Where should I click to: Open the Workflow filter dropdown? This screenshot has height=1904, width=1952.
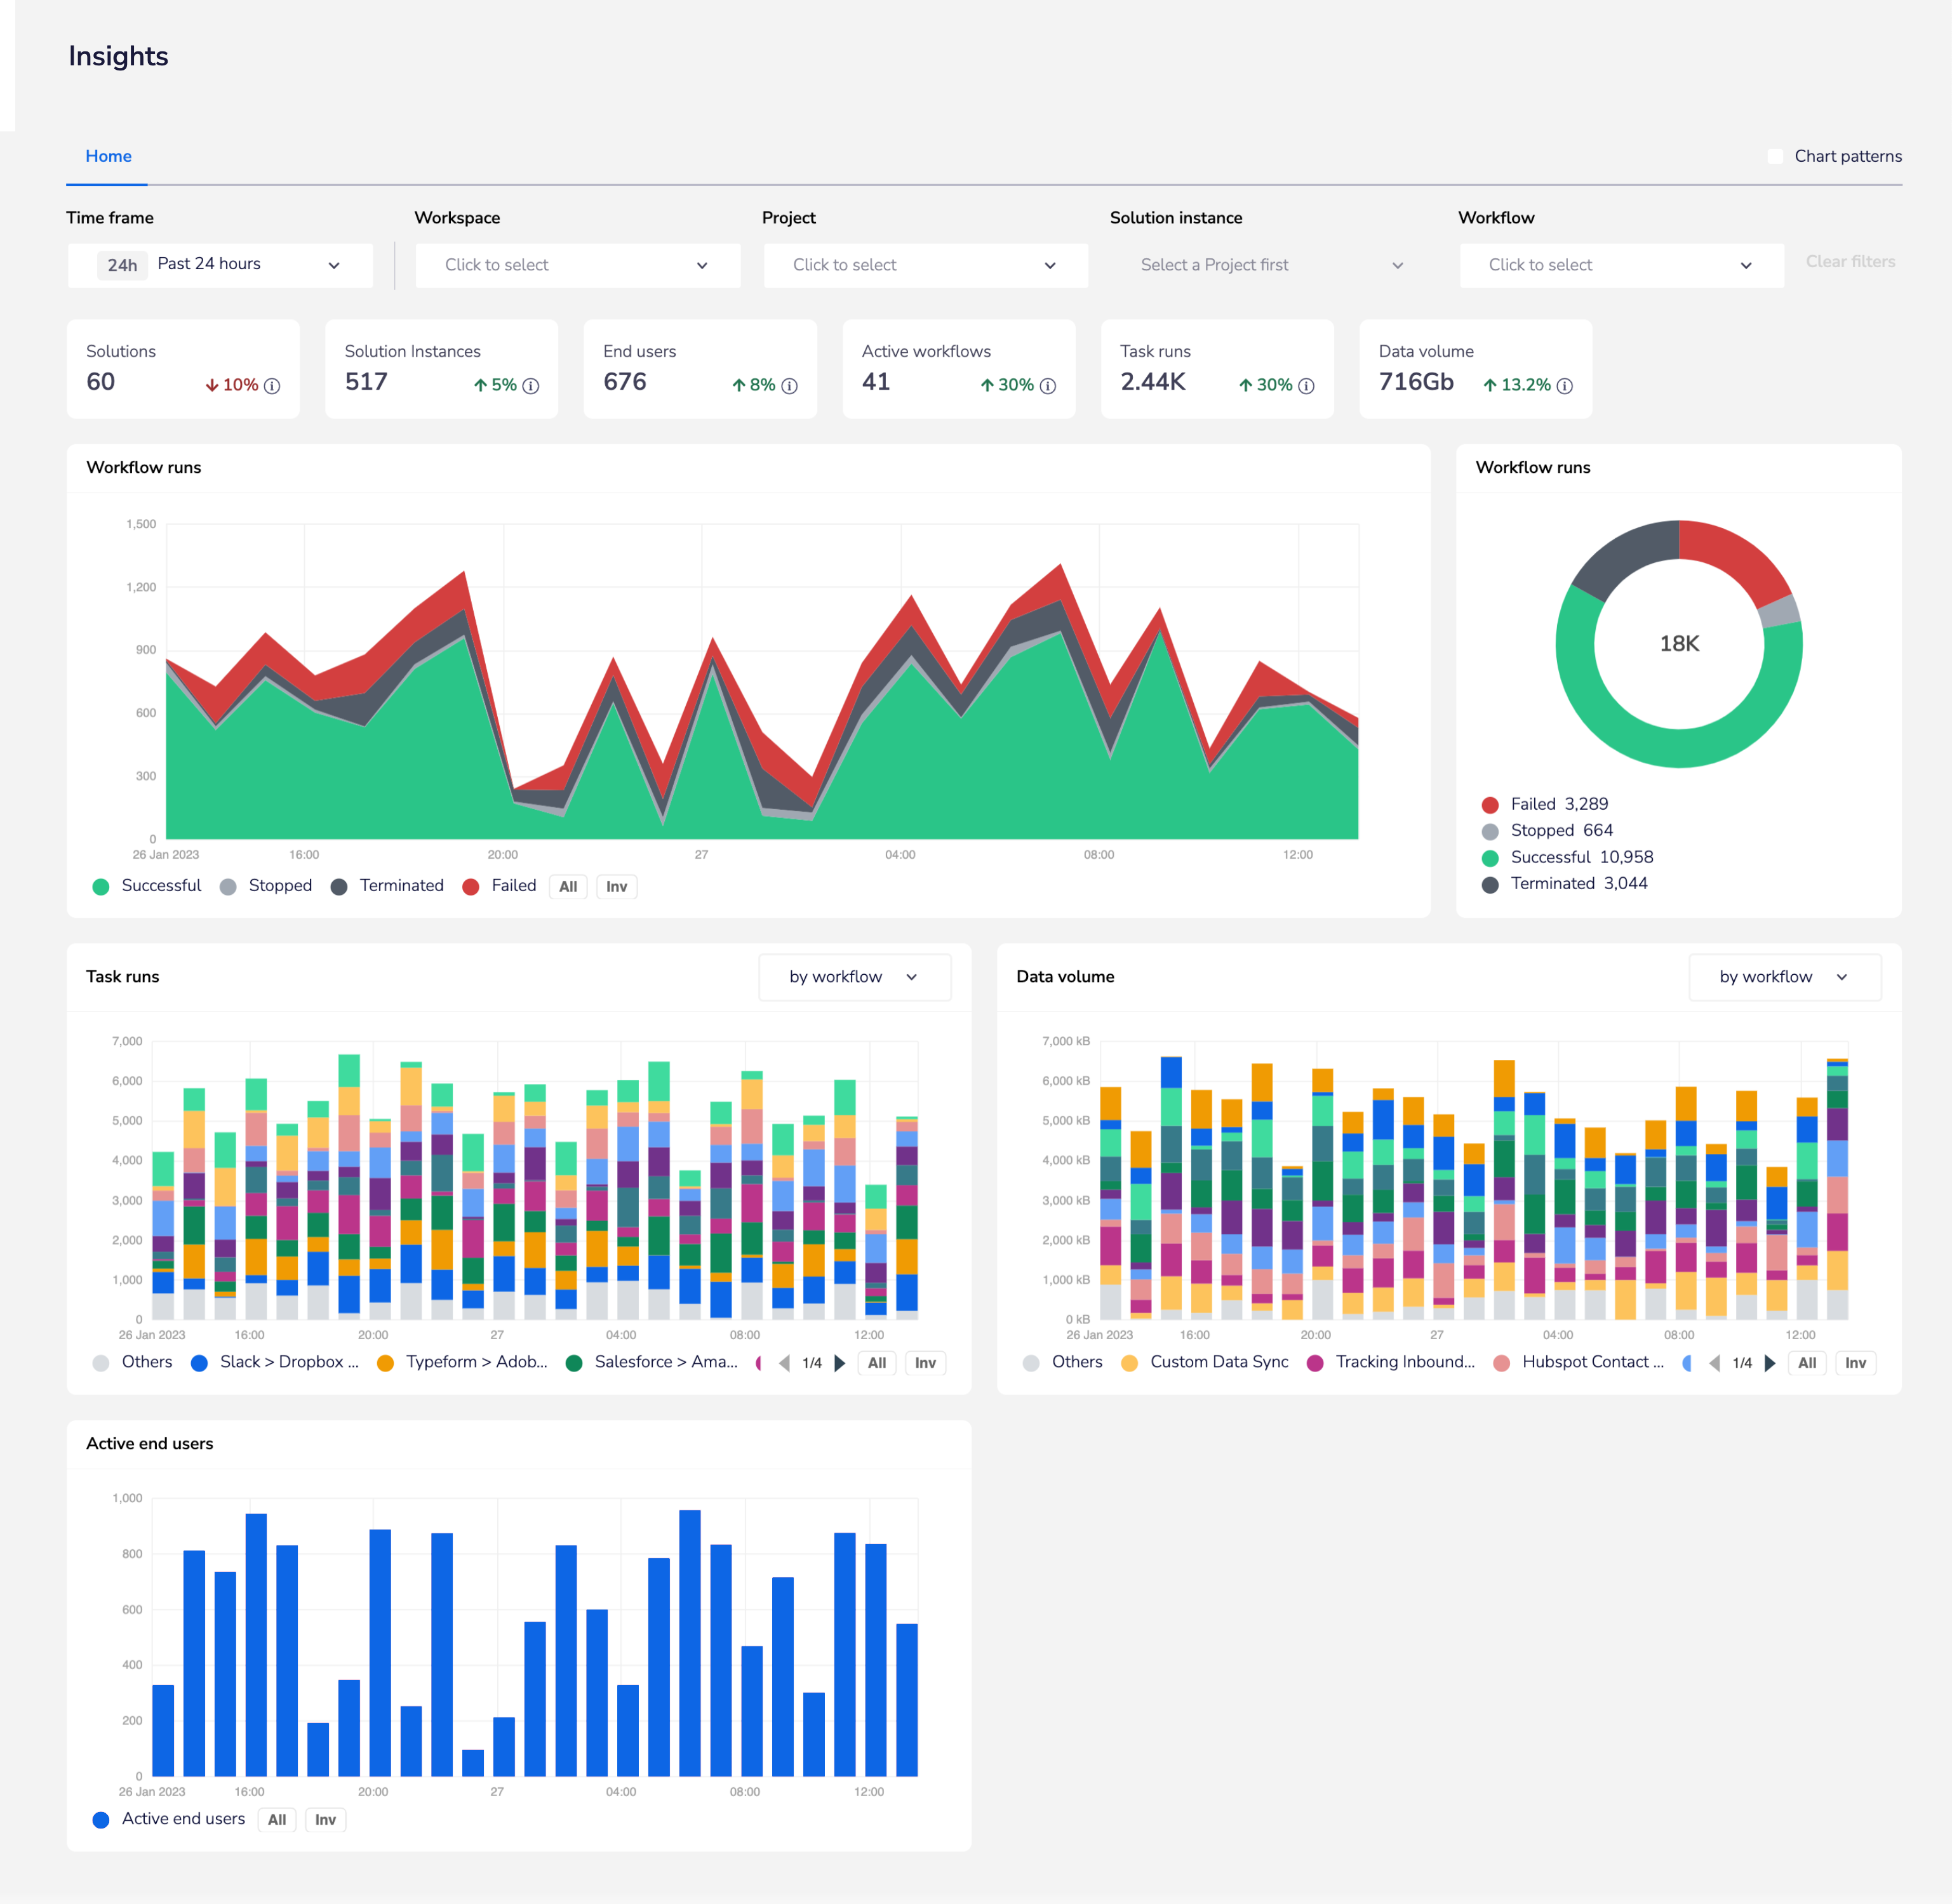[1621, 264]
